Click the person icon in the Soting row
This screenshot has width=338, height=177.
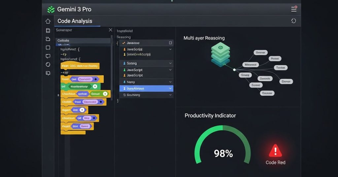coord(124,63)
